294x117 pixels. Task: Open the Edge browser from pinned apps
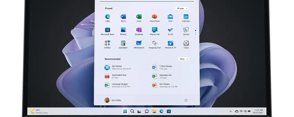click(108, 18)
